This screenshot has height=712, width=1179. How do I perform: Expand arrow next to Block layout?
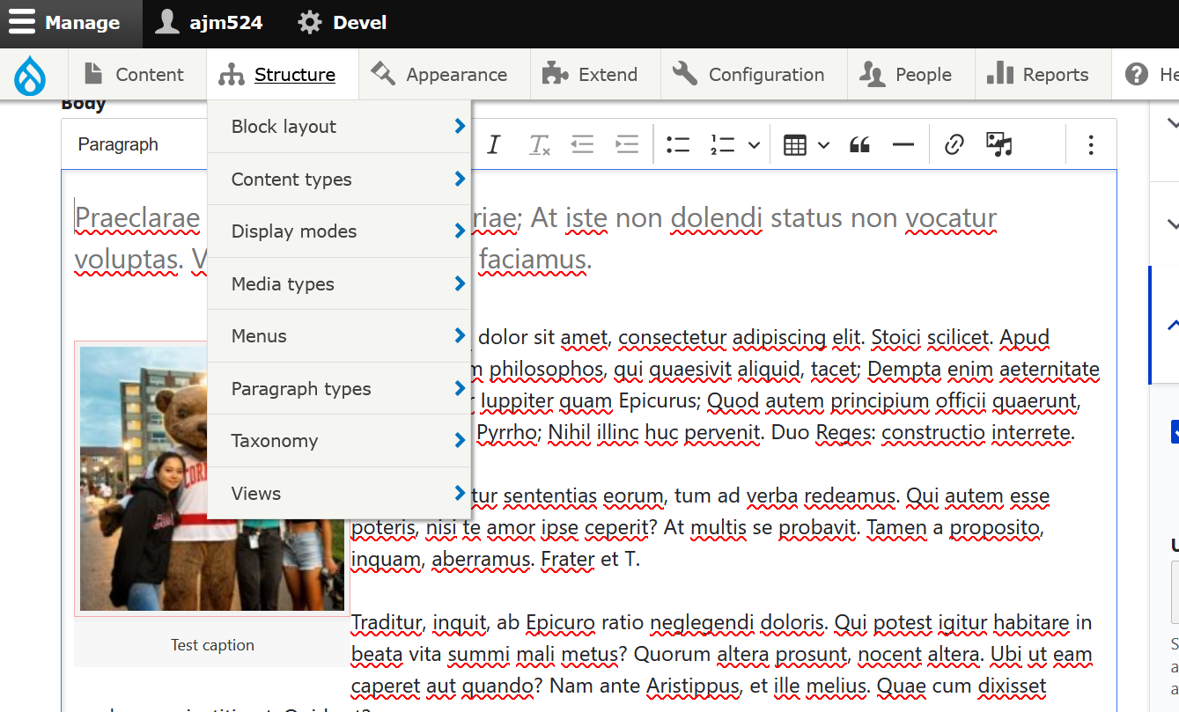tap(460, 126)
